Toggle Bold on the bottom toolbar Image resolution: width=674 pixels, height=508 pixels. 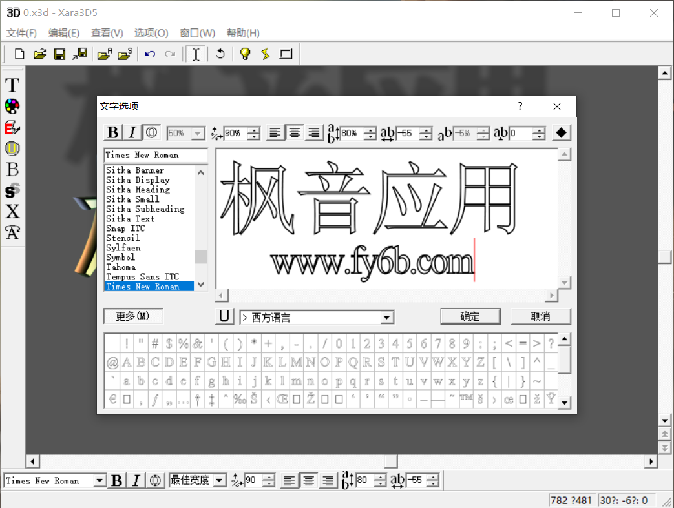pyautogui.click(x=117, y=480)
